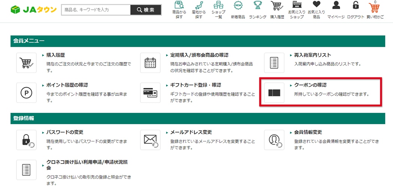Open 定期購入/頒布会商品の確認 link
The height and width of the screenshot is (190, 393).
(199, 55)
